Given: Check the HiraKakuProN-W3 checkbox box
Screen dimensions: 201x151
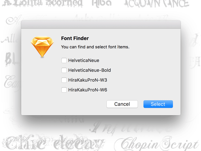Looking at the screenshot, I should click(x=64, y=80).
